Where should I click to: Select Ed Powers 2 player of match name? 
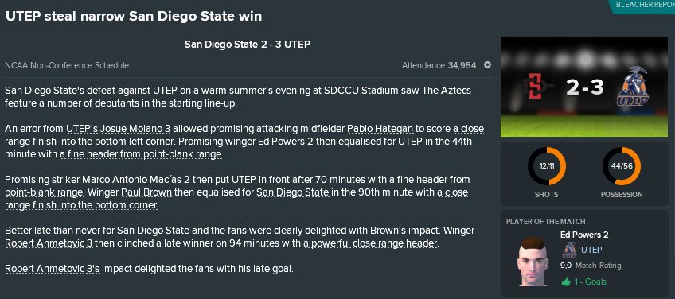[x=584, y=235]
